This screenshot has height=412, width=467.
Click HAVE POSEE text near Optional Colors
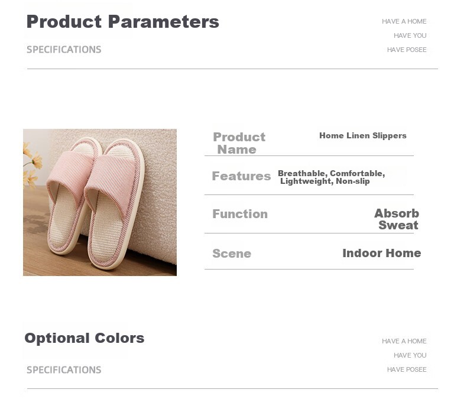pyautogui.click(x=407, y=369)
